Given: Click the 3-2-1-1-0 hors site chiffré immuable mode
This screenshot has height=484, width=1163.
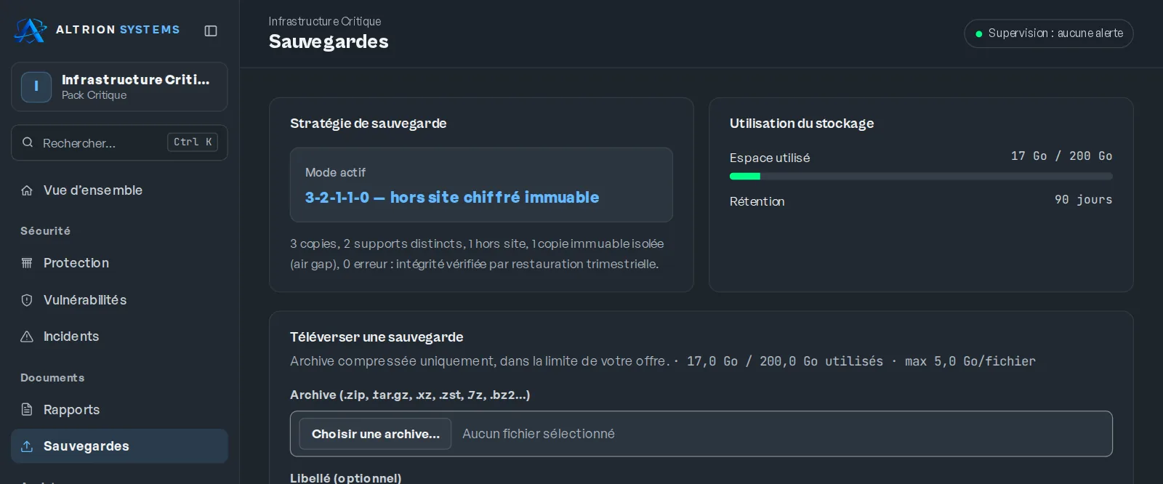Looking at the screenshot, I should (452, 197).
